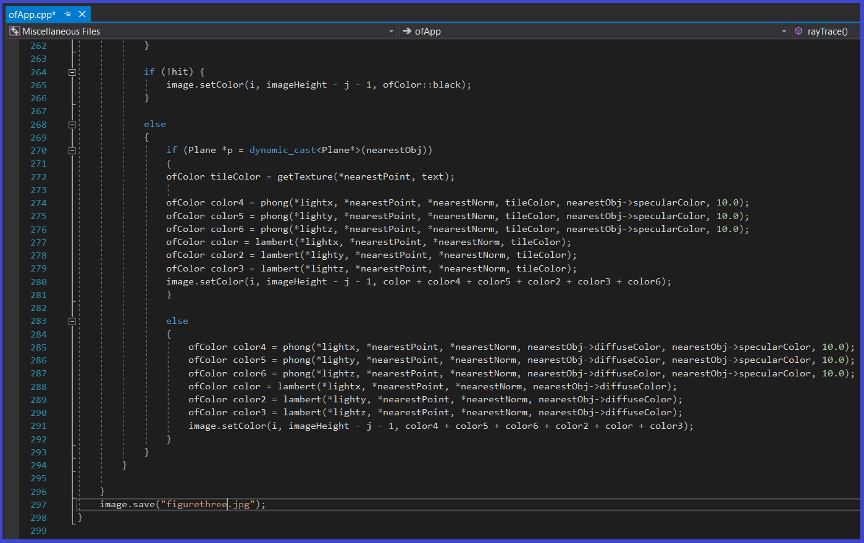864x543 pixels.
Task: Click line number 280 in the margin
Action: [x=38, y=282]
